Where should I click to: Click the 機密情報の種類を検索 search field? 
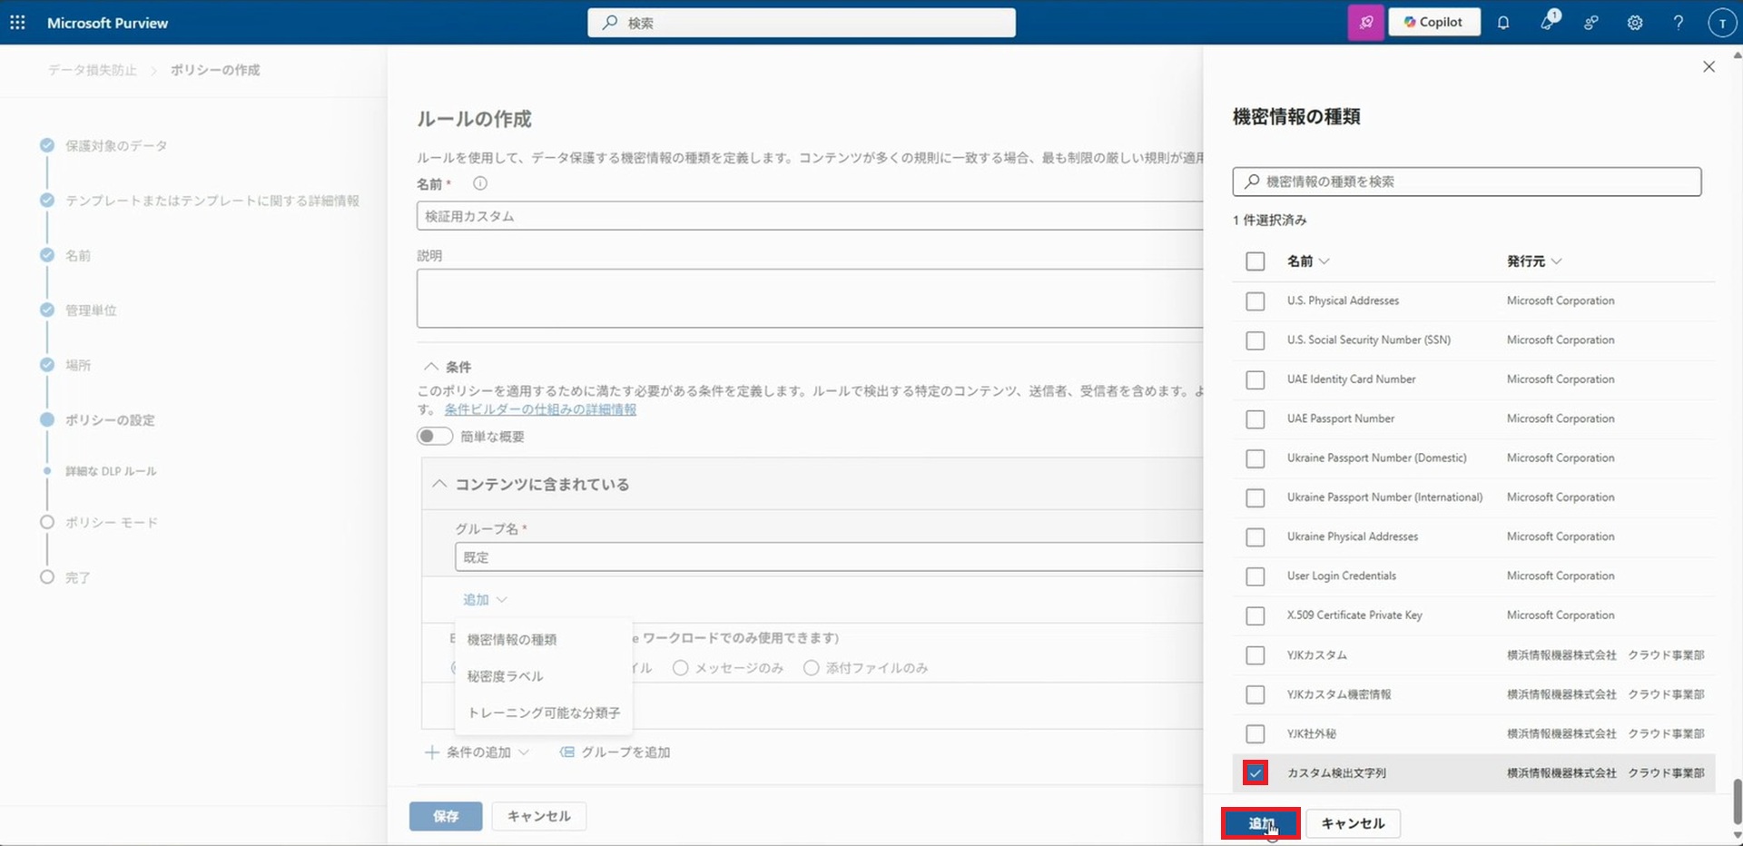1466,182
